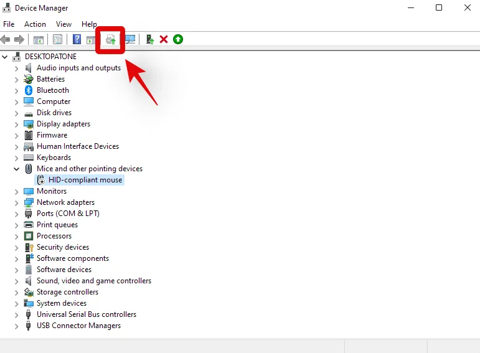The height and width of the screenshot is (353, 480).
Task: Click the Batteries category icon
Action: 29,79
